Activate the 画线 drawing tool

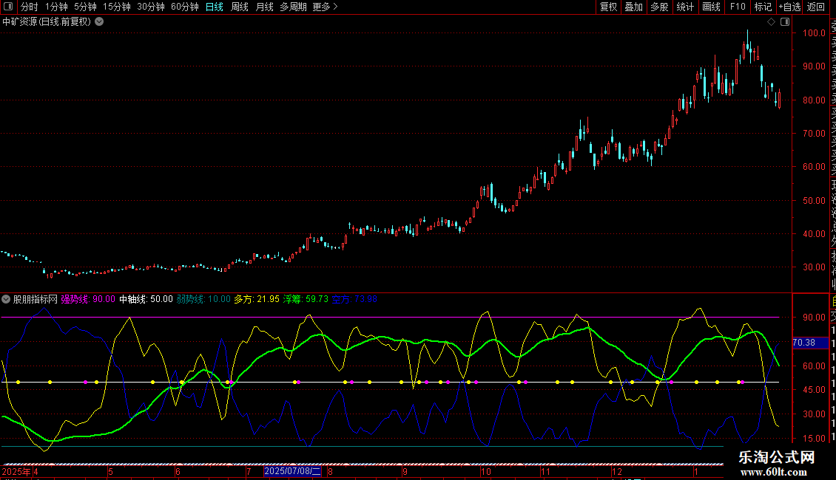(x=711, y=7)
